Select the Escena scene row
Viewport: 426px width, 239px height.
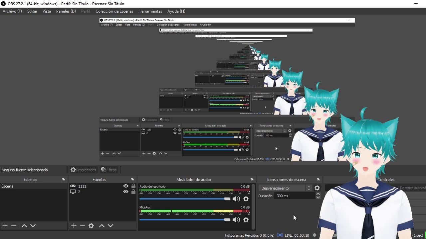[x=34, y=186]
